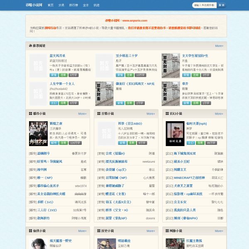Click the author name neetizumi

pos(149,162)
